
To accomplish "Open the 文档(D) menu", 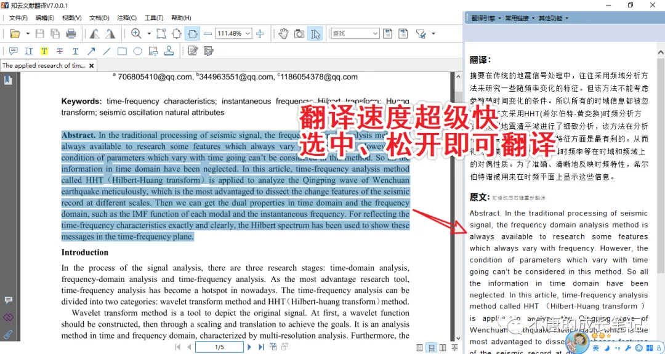I will click(x=99, y=18).
